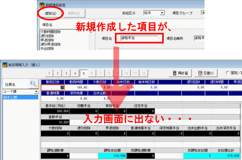Click the 法休深夜手当 value field

[x=226, y=134]
